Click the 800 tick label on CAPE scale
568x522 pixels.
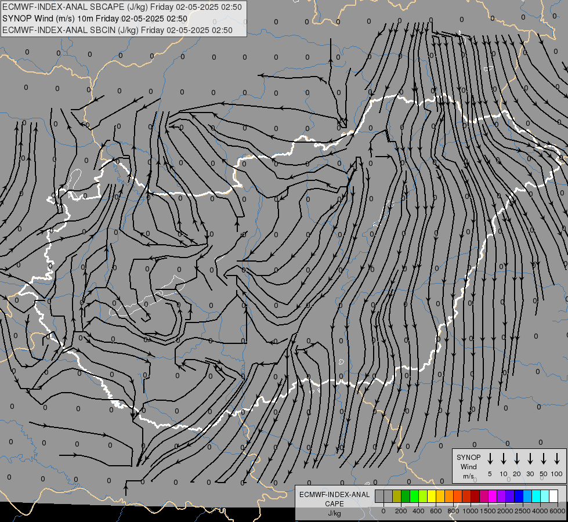[453, 511]
